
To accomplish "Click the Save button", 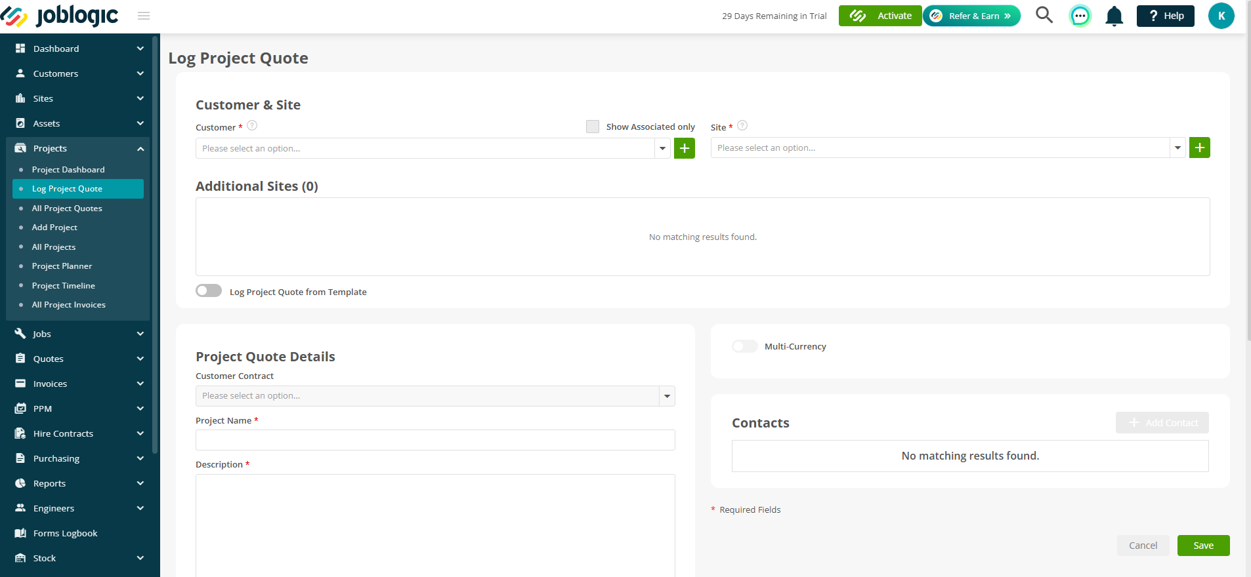I will [x=1203, y=546].
